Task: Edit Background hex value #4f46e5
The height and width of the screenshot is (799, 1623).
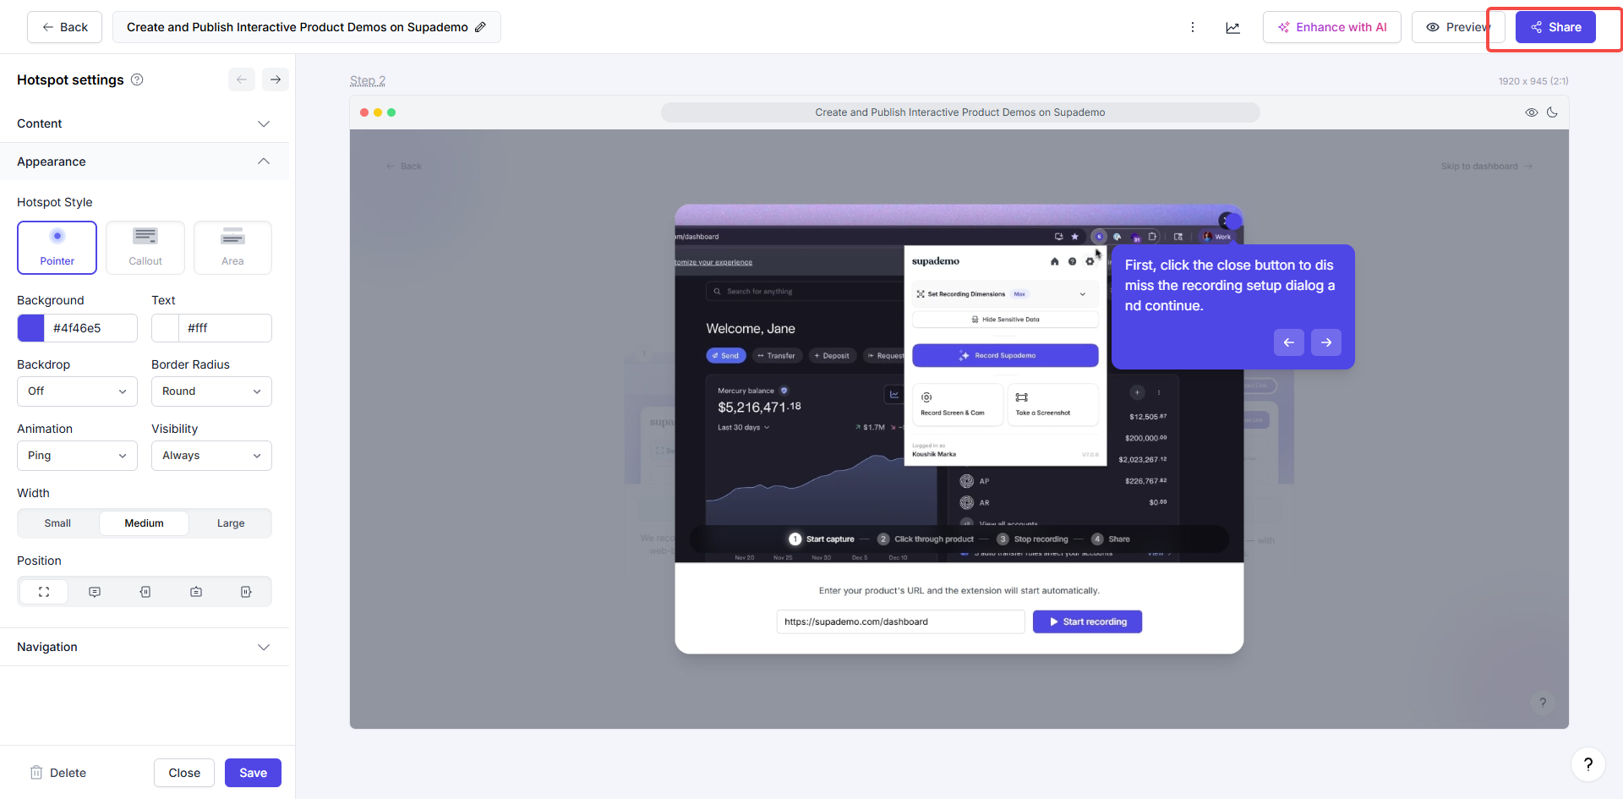Action: [90, 328]
